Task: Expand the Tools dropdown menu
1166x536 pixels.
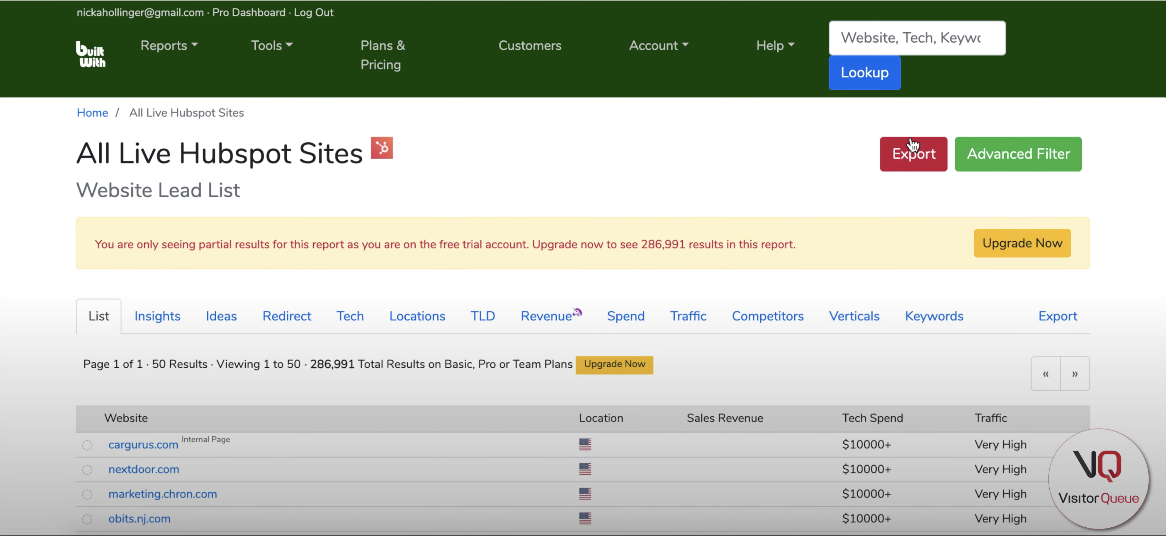Action: [272, 45]
